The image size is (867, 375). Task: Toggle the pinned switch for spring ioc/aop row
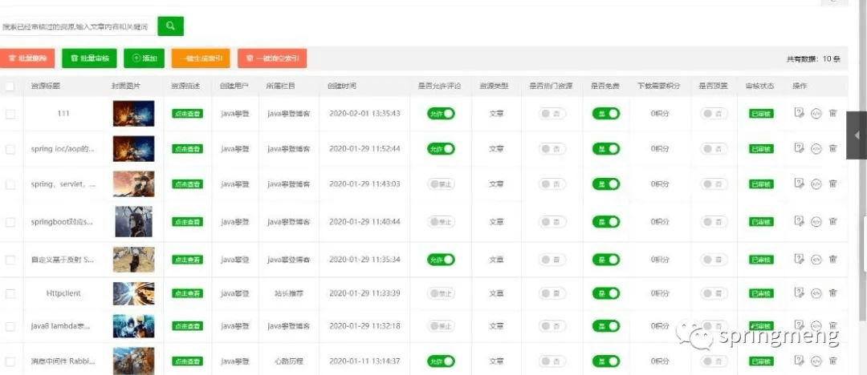[x=714, y=148]
